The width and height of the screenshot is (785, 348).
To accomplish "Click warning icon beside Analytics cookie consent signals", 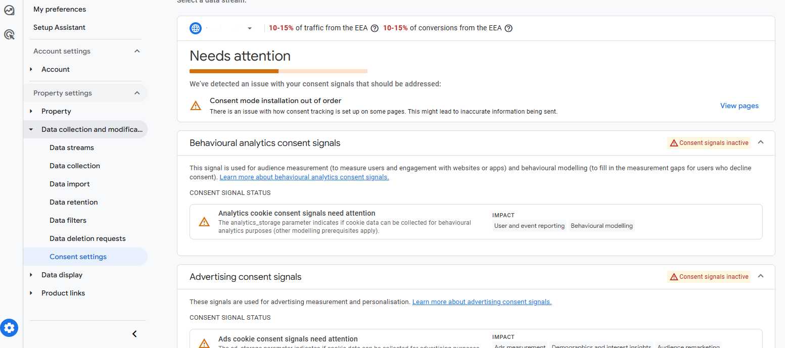I will pos(204,222).
